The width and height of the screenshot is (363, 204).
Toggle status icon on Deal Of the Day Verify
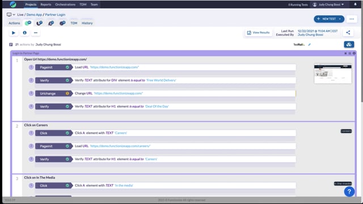click(67, 107)
